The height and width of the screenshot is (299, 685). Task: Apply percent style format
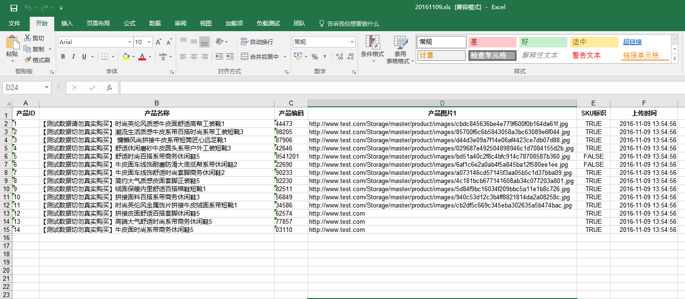tap(315, 57)
